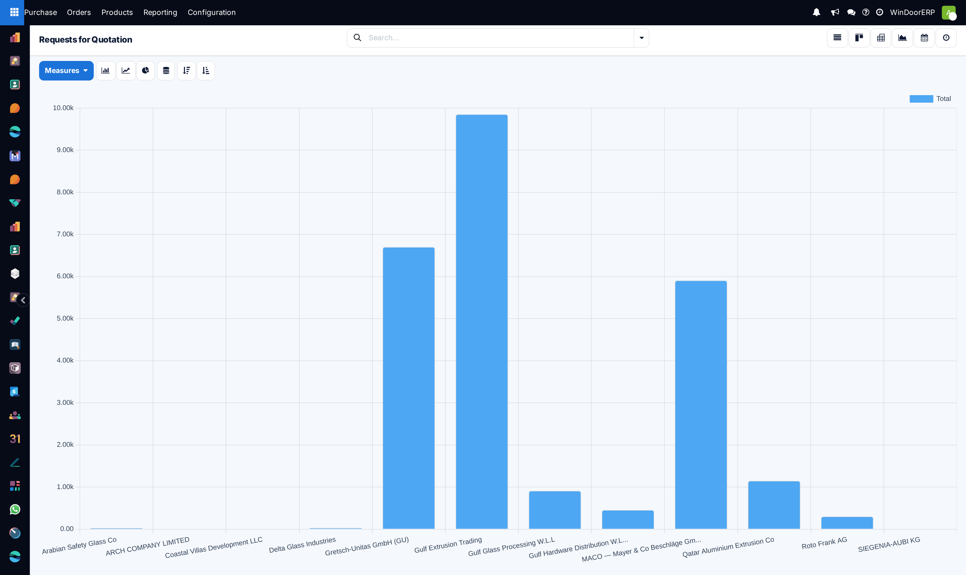The width and height of the screenshot is (966, 575).
Task: Click the clock activities icon in top bar
Action: tap(879, 12)
